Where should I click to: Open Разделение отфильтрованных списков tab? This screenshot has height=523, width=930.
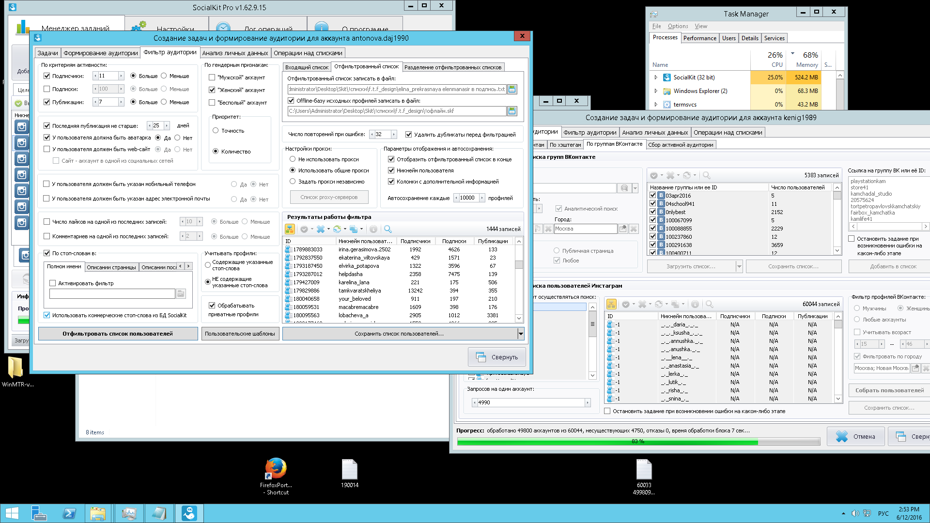click(453, 67)
